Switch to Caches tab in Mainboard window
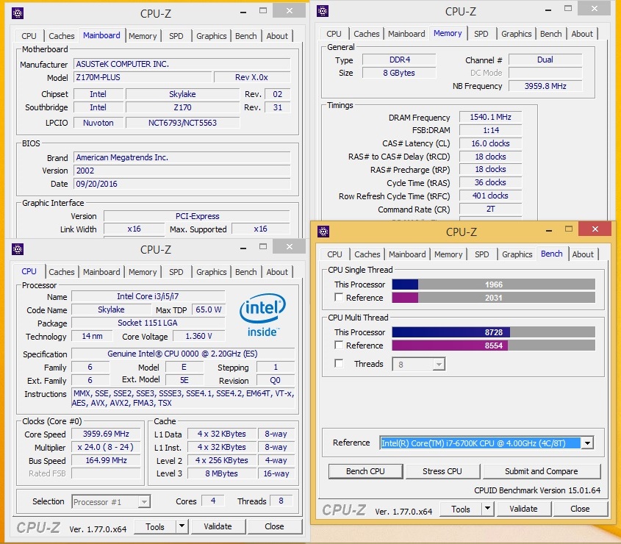 [x=62, y=36]
